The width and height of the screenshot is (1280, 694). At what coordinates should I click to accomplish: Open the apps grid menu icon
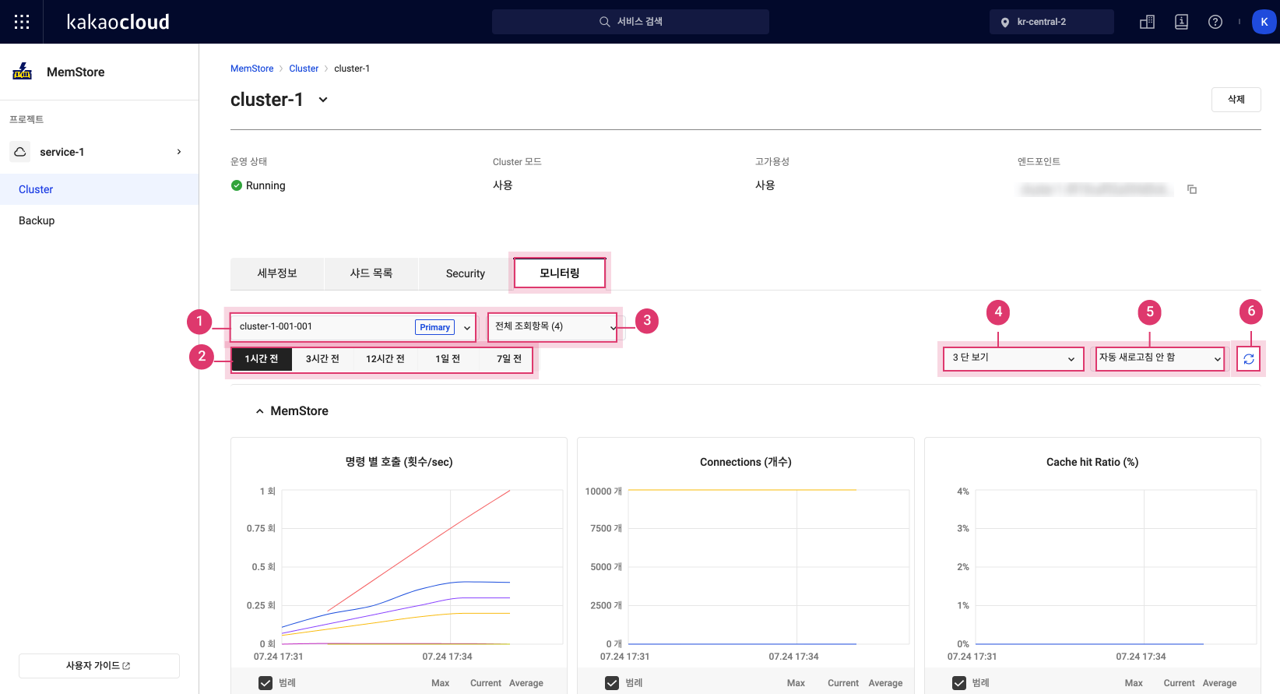coord(22,22)
